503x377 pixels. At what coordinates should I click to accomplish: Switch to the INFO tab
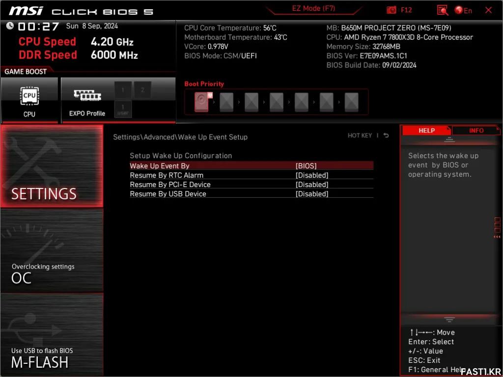coord(476,131)
